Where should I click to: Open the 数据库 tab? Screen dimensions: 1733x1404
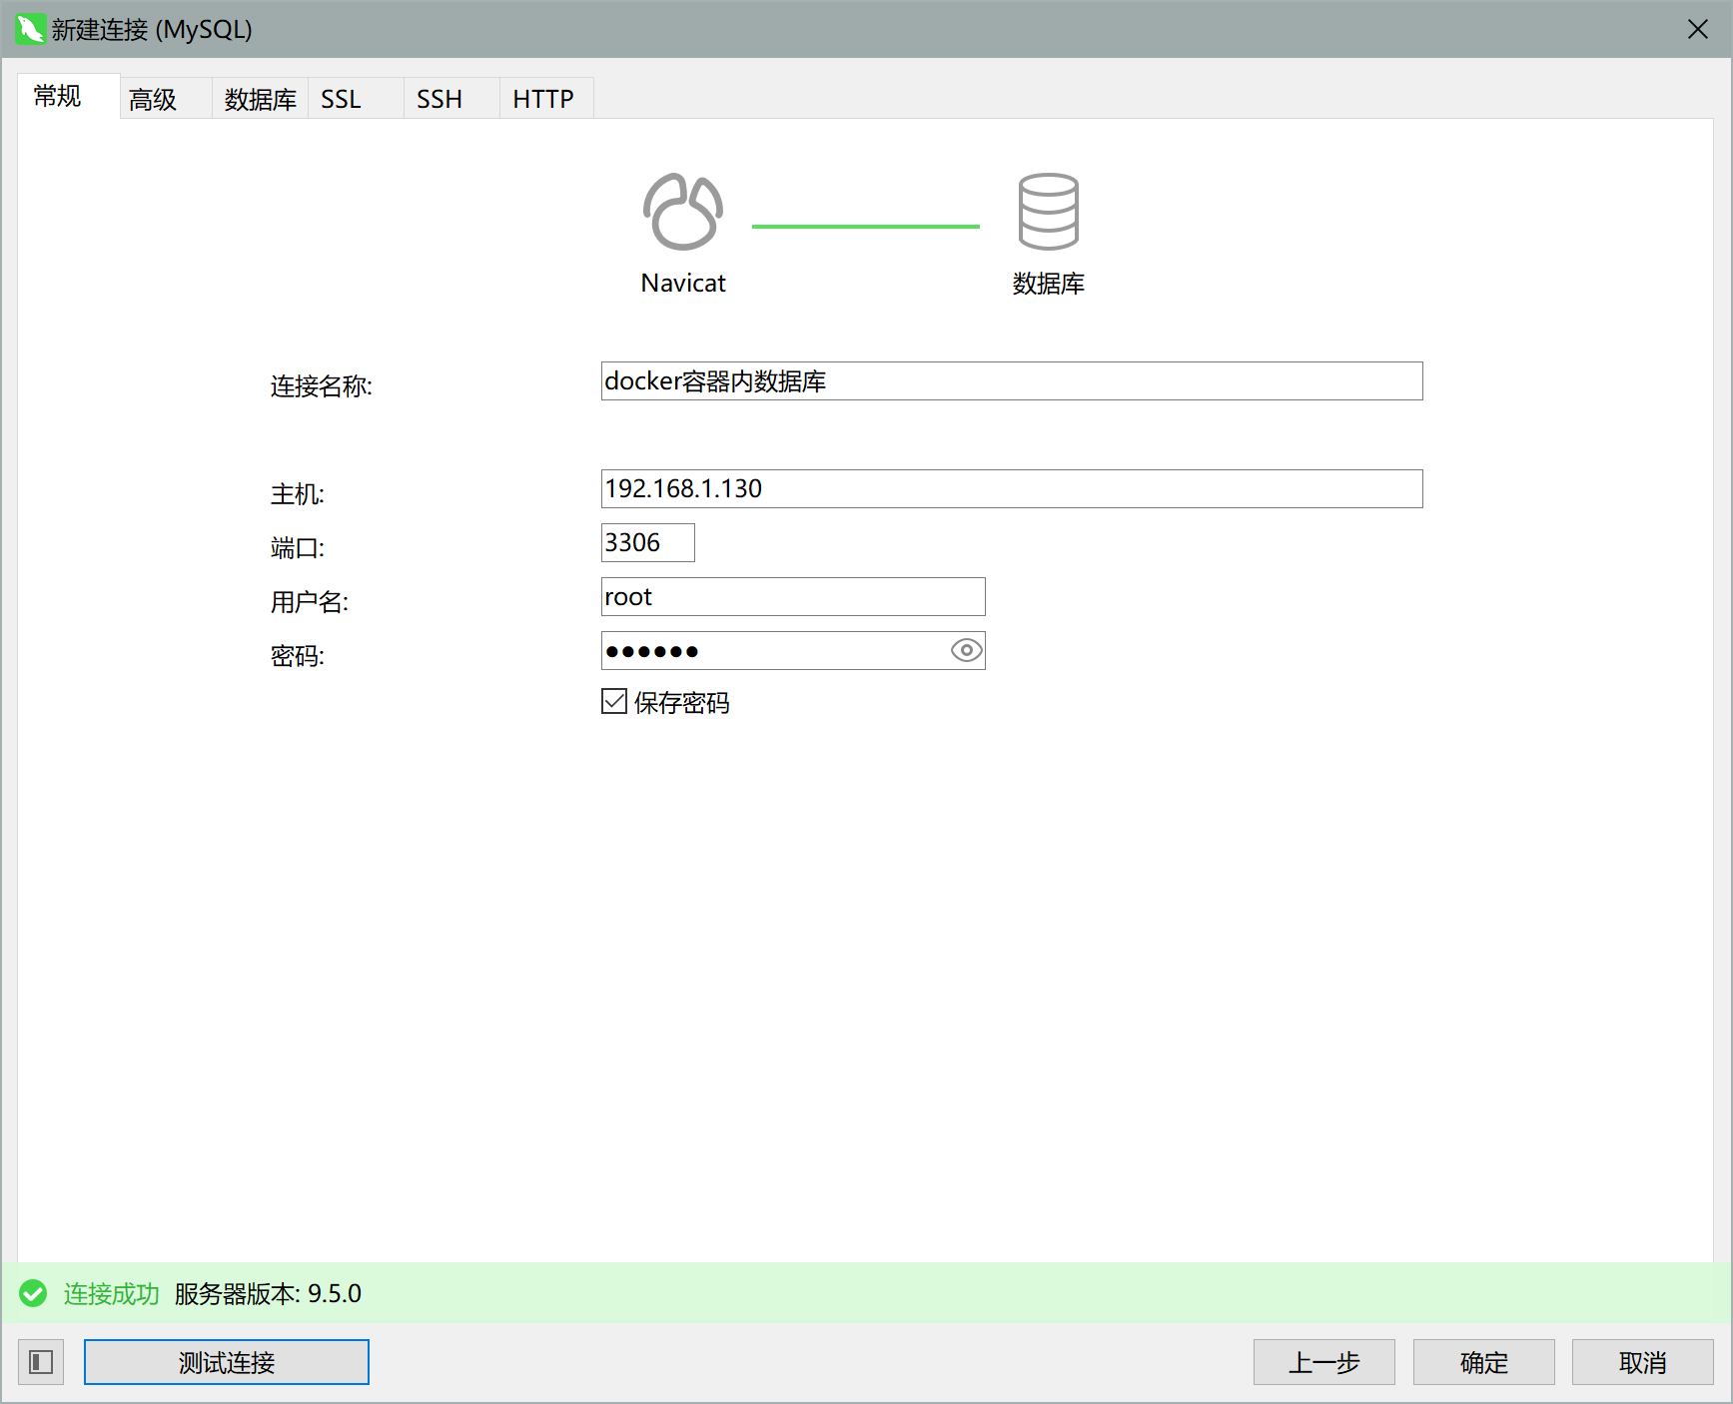click(x=260, y=99)
